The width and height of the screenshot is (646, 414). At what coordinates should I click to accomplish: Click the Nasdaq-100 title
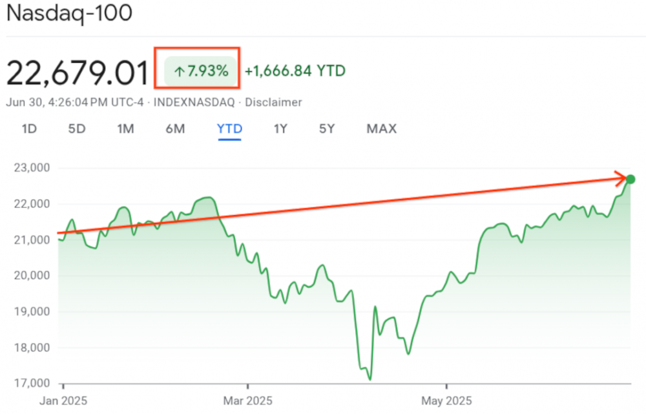click(x=69, y=14)
